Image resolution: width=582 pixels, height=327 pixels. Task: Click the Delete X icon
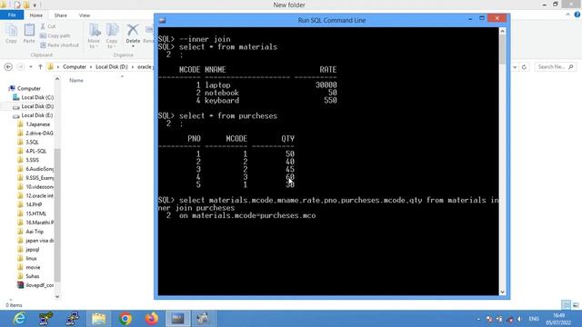133,30
